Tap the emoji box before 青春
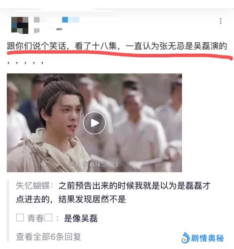The height and width of the screenshot is (249, 234). point(20,218)
